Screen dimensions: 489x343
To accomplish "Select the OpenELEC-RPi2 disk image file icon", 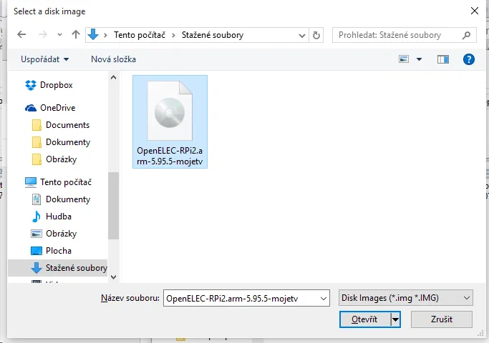I will click(x=170, y=111).
